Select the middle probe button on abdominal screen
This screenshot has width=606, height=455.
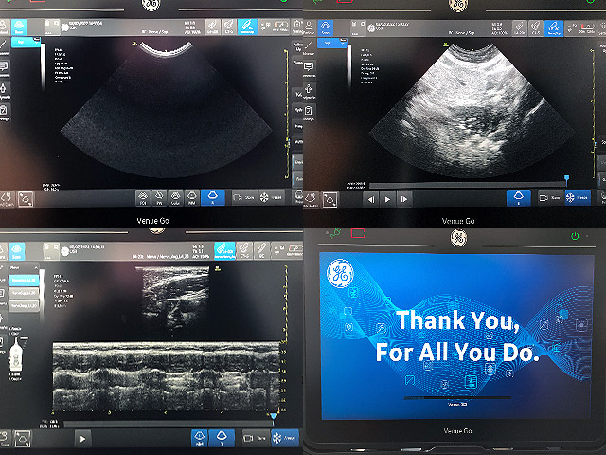535,27
